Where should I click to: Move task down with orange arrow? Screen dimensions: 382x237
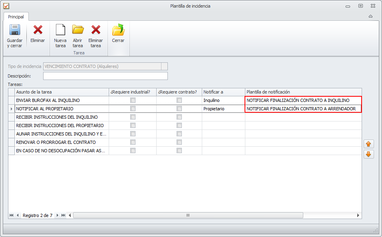[x=368, y=154]
